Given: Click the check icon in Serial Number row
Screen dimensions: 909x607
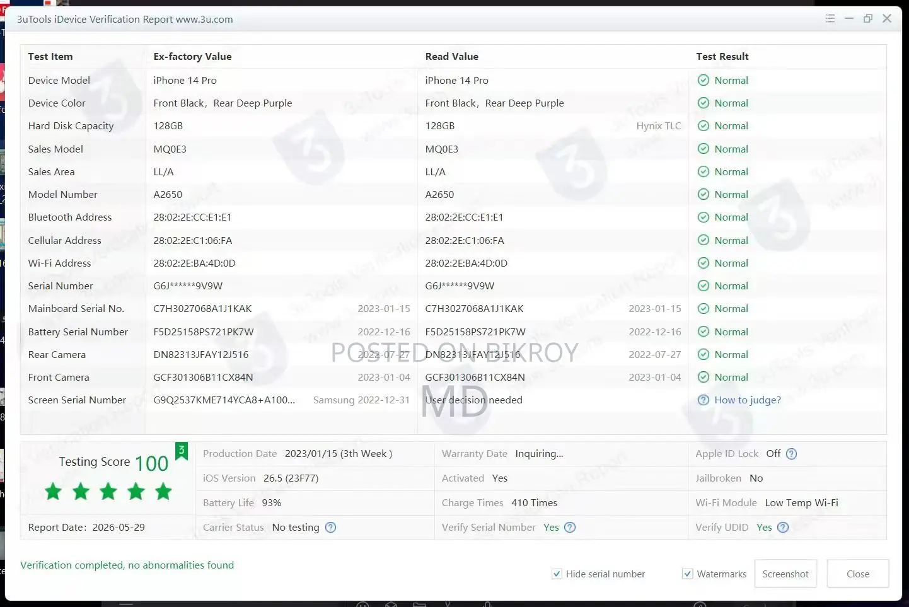Looking at the screenshot, I should point(703,286).
